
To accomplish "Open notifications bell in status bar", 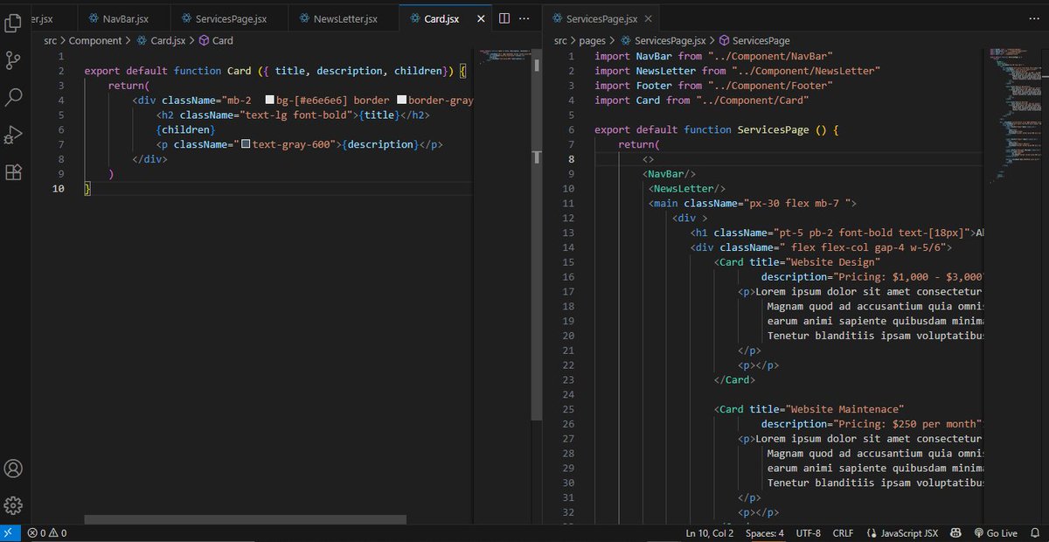I will click(1035, 532).
